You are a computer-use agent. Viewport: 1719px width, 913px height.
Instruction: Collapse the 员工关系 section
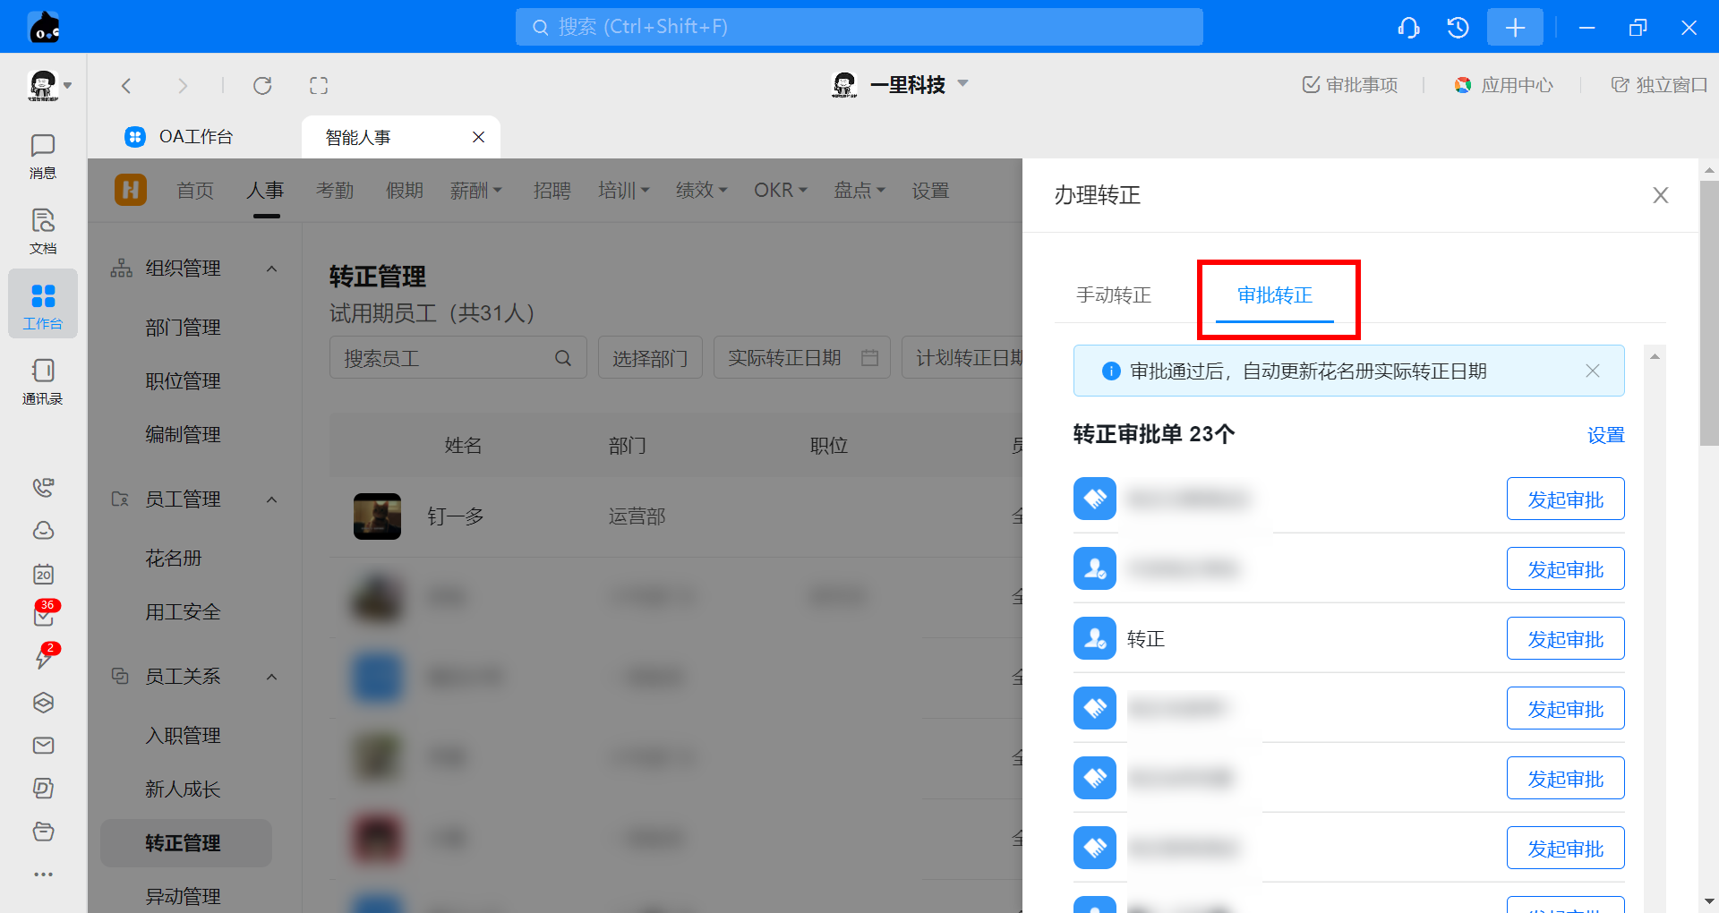pyautogui.click(x=272, y=677)
